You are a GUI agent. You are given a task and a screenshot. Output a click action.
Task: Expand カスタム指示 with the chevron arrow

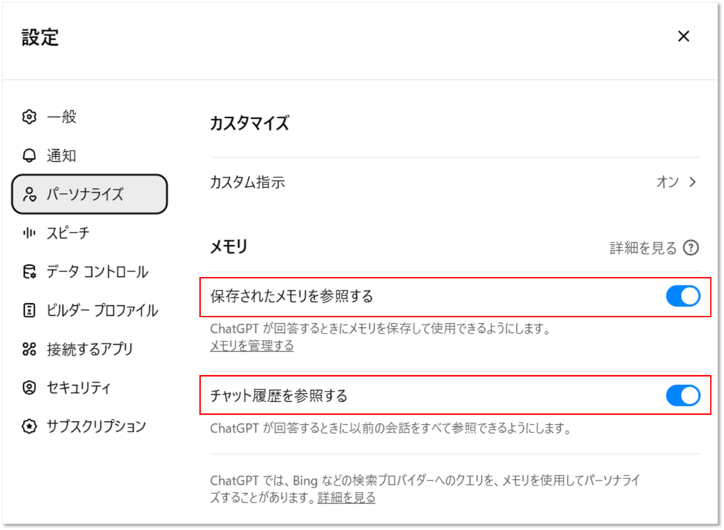[692, 182]
